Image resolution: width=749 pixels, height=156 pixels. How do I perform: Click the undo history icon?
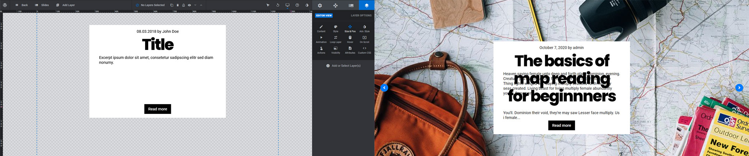[x=278, y=5]
